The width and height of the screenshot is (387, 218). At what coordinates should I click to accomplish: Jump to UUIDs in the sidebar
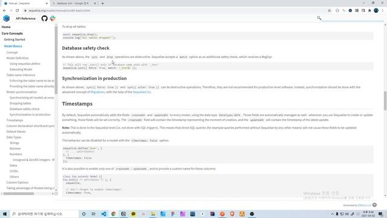[x=14, y=171]
